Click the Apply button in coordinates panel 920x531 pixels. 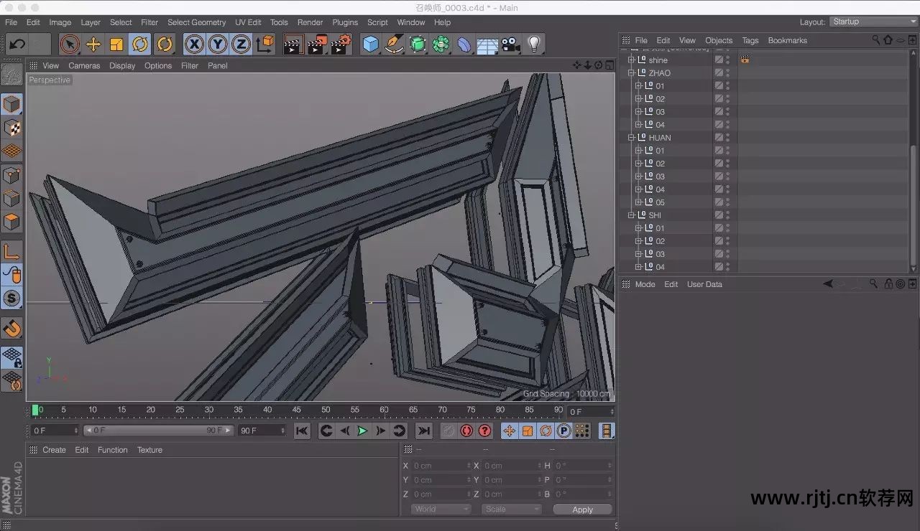582,509
